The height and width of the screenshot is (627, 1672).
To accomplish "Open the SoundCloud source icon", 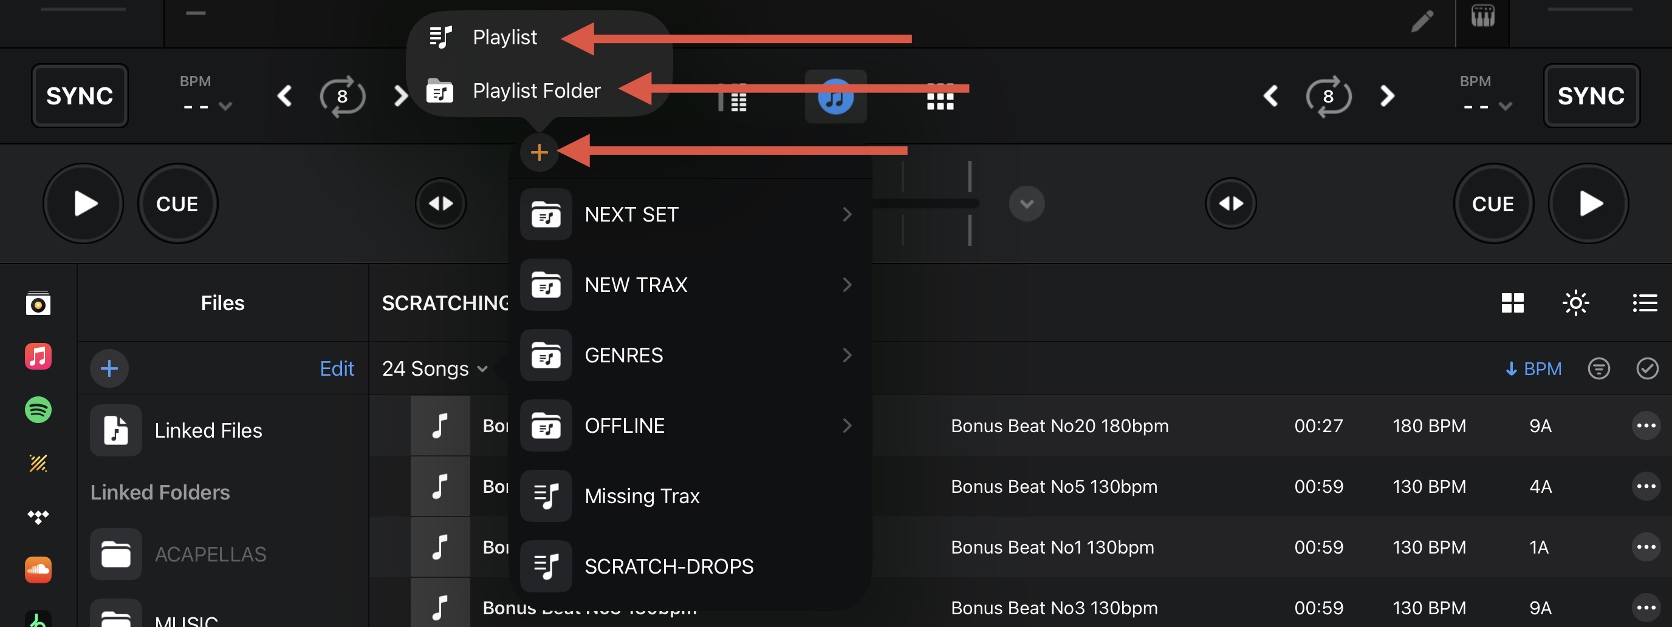I will pos(38,570).
